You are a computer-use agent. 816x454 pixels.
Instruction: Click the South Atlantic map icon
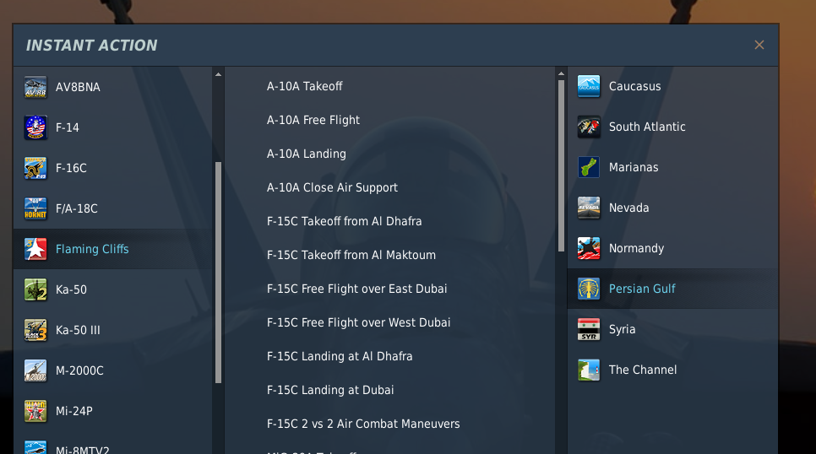tap(589, 127)
